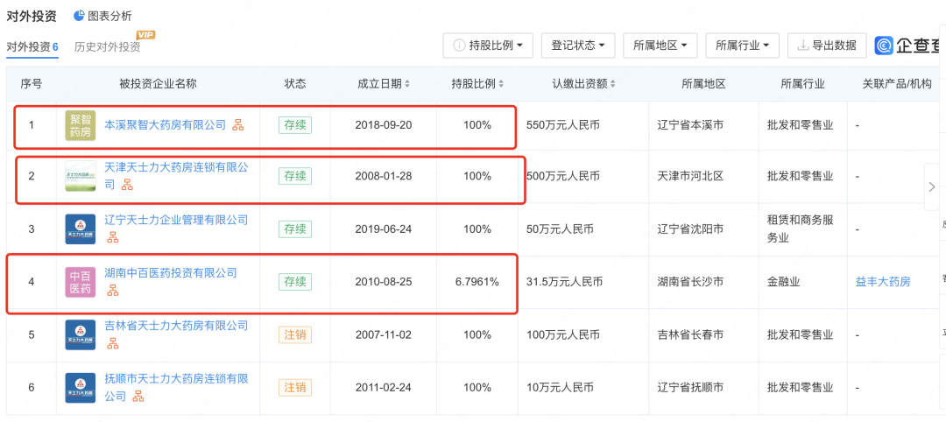
Task: Click the 对外投资 section title
Action: pyautogui.click(x=32, y=17)
